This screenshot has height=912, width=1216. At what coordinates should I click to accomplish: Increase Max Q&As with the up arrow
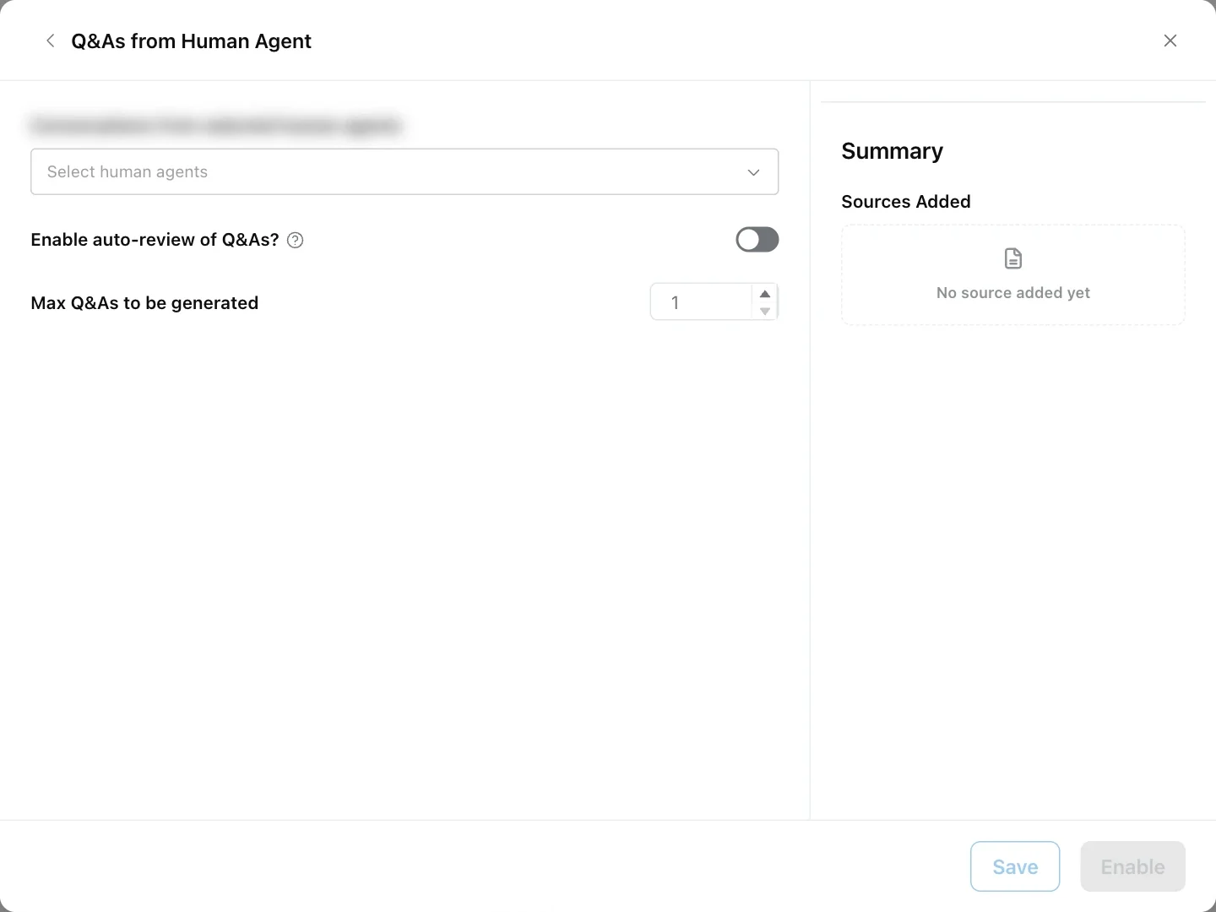[x=765, y=294]
